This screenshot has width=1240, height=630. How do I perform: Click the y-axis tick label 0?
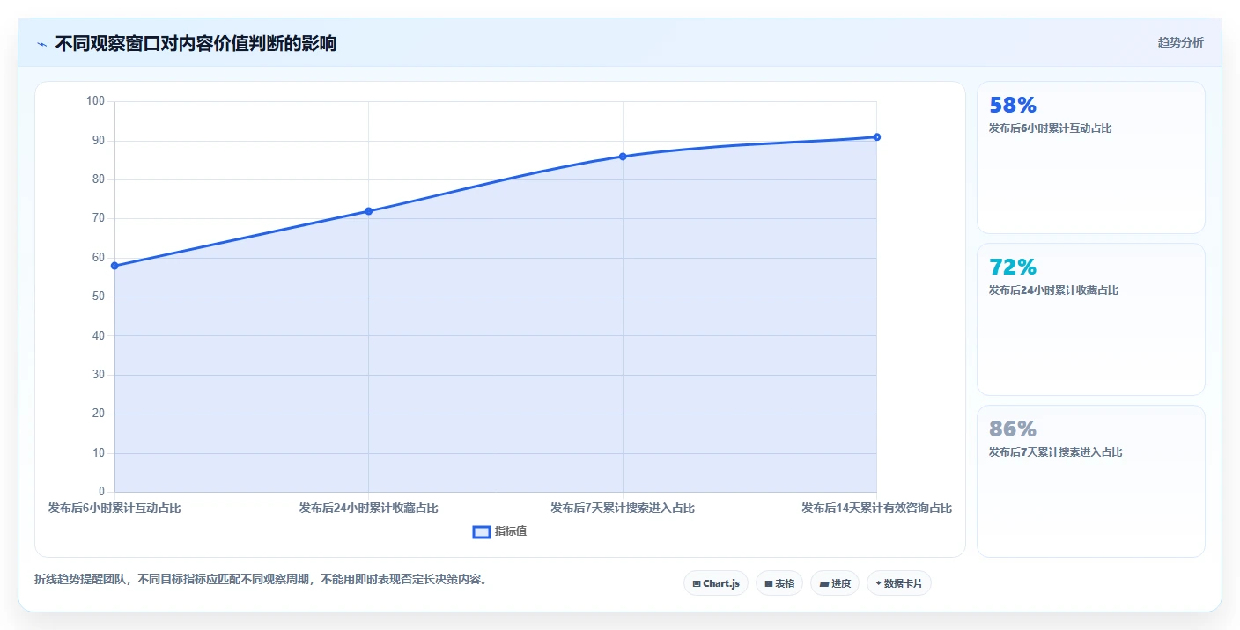pos(102,492)
